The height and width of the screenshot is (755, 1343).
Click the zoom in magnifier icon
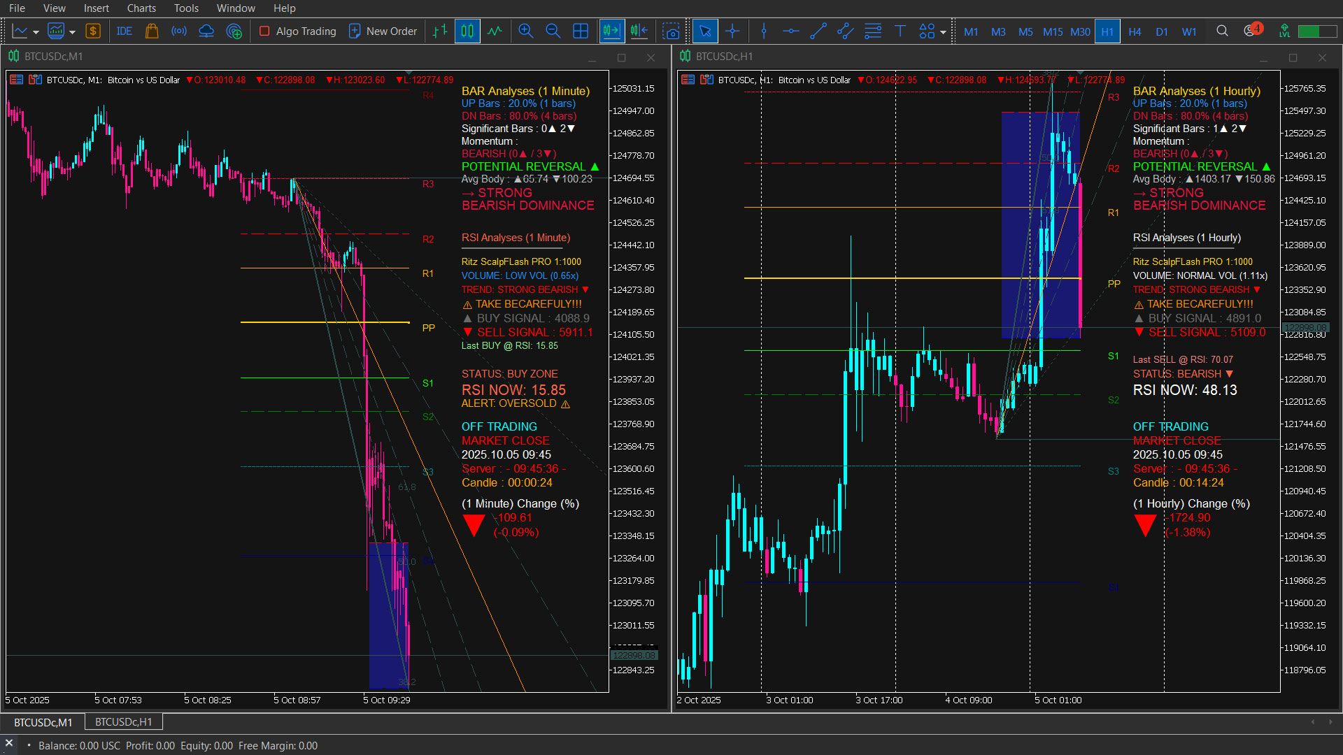tap(526, 31)
